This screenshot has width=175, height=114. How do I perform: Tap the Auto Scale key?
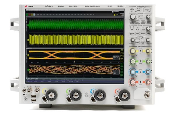coord(132,22)
